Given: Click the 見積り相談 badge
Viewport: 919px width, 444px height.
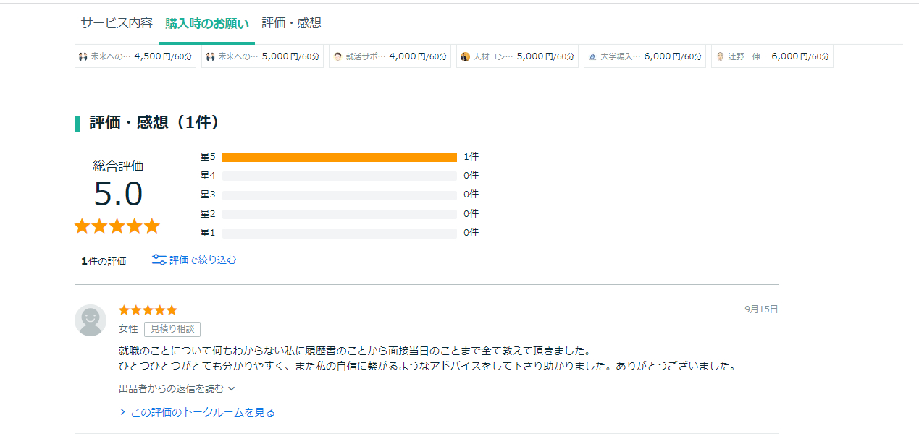Looking at the screenshot, I should 172,328.
